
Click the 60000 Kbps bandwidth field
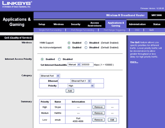87,65
